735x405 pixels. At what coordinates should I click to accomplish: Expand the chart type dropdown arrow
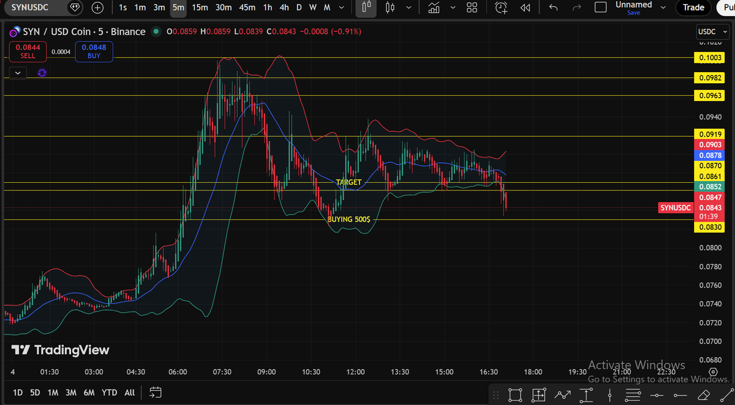click(x=409, y=7)
